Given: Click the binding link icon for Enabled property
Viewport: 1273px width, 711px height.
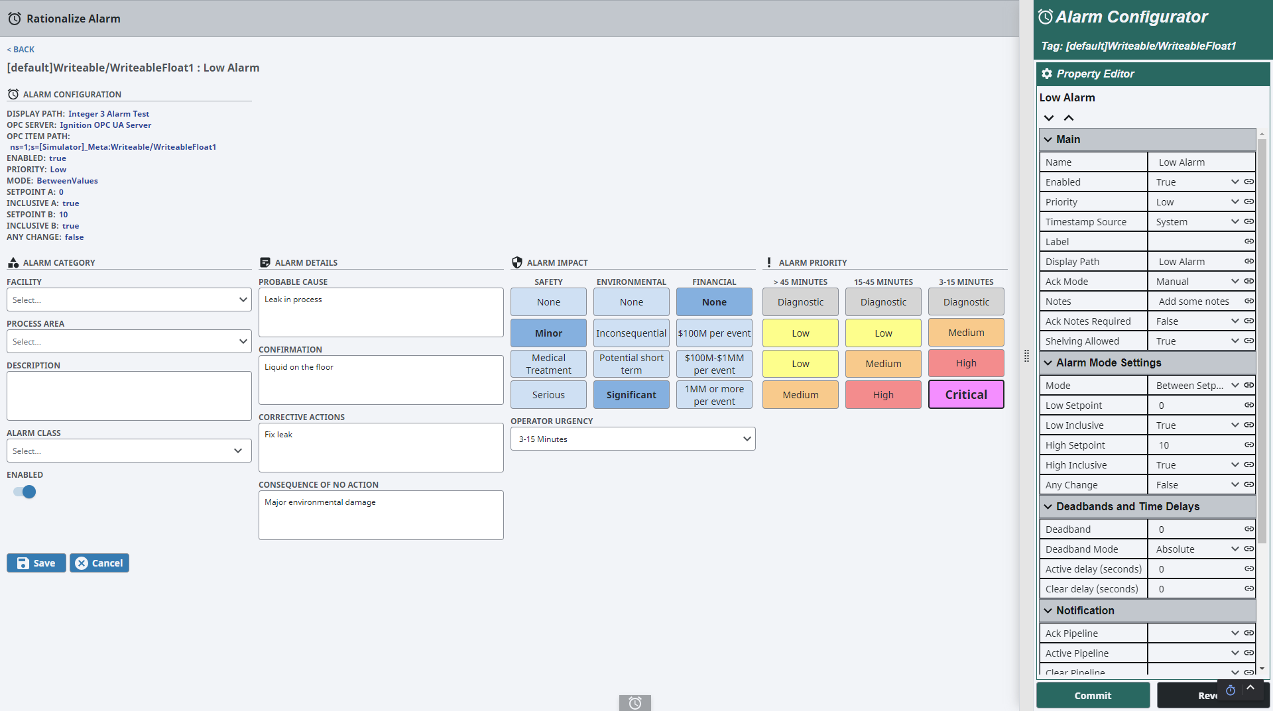Looking at the screenshot, I should tap(1248, 182).
